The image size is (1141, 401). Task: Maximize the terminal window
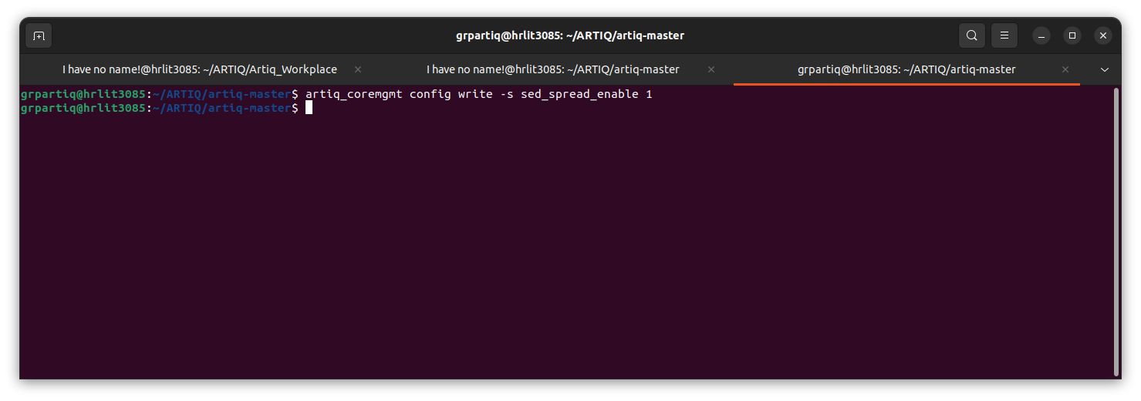(1072, 35)
